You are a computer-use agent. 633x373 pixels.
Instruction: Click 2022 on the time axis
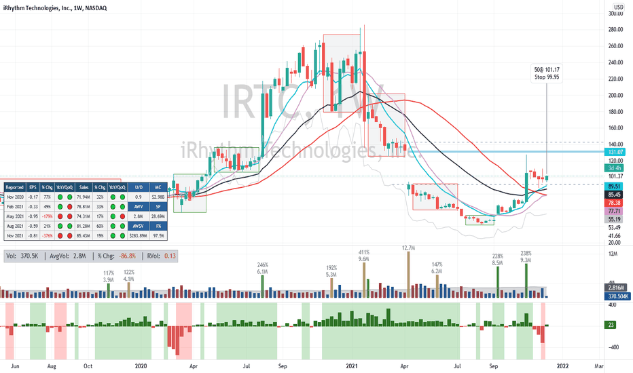(562, 366)
